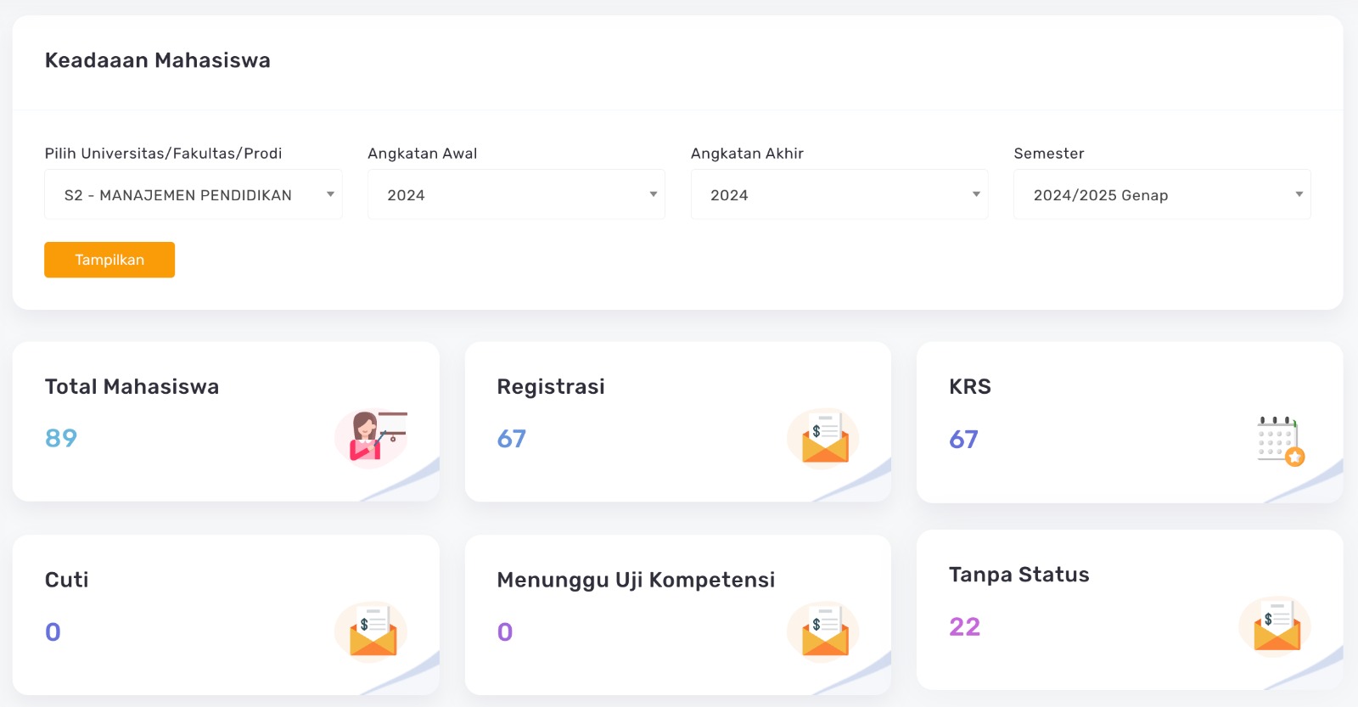Open the Pilih Universitas/Fakultas/Prodi dropdown
The height and width of the screenshot is (707, 1358).
[x=194, y=195]
